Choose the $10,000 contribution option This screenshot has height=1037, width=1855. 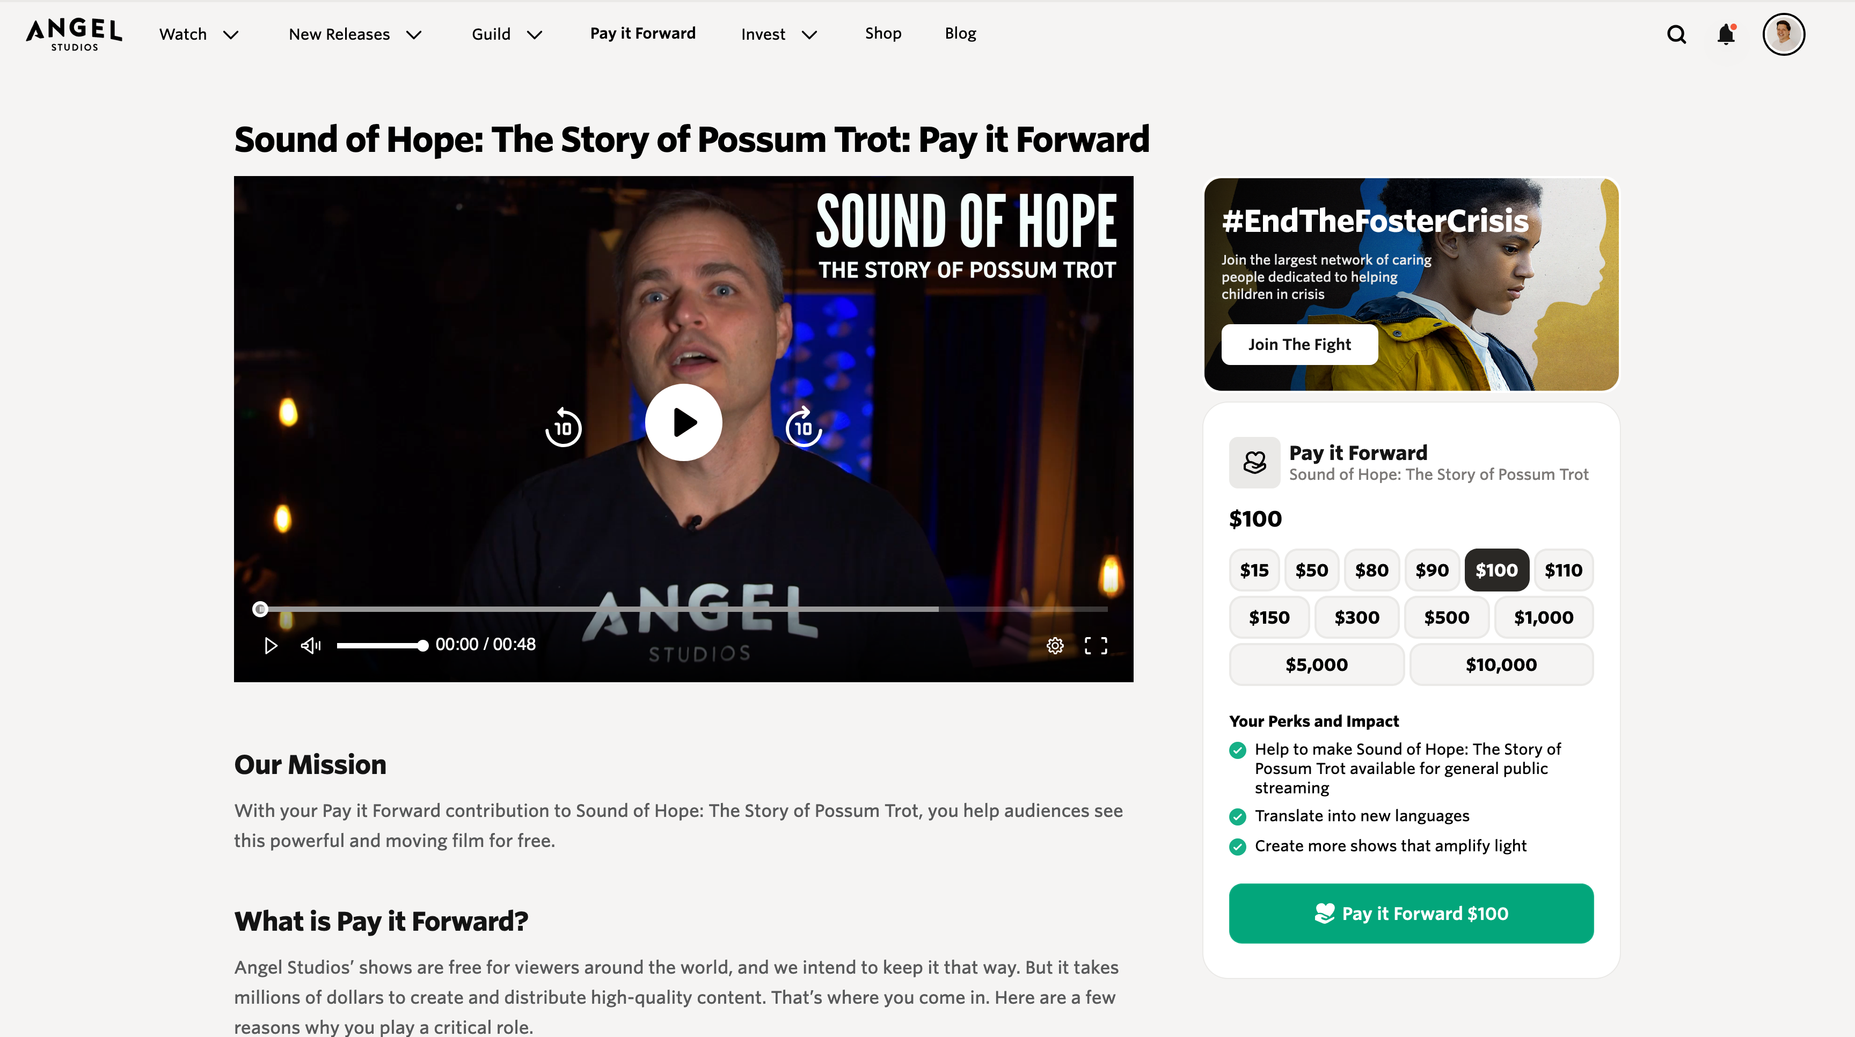point(1501,664)
